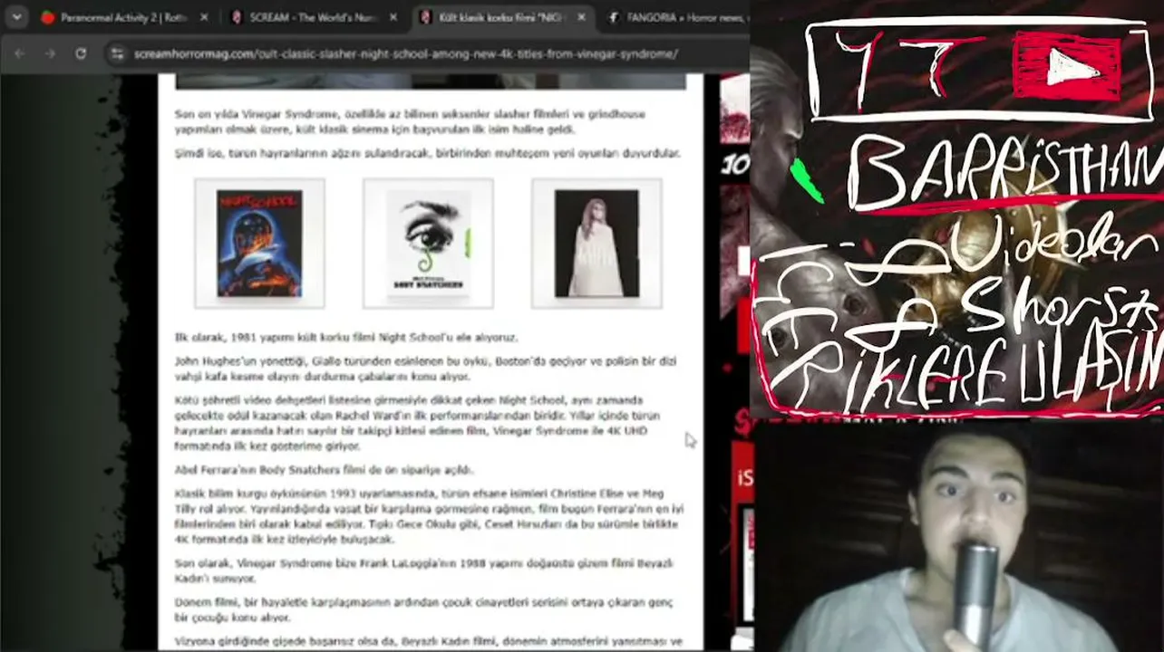Click the paragraph starting 'Son olarak, Vinegar Syndrome'
The image size is (1164, 652).
click(424, 571)
